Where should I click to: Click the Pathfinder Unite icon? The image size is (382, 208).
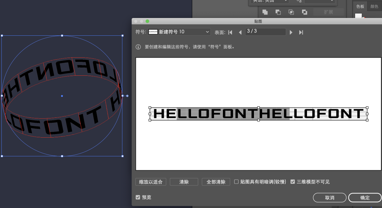pyautogui.click(x=265, y=12)
